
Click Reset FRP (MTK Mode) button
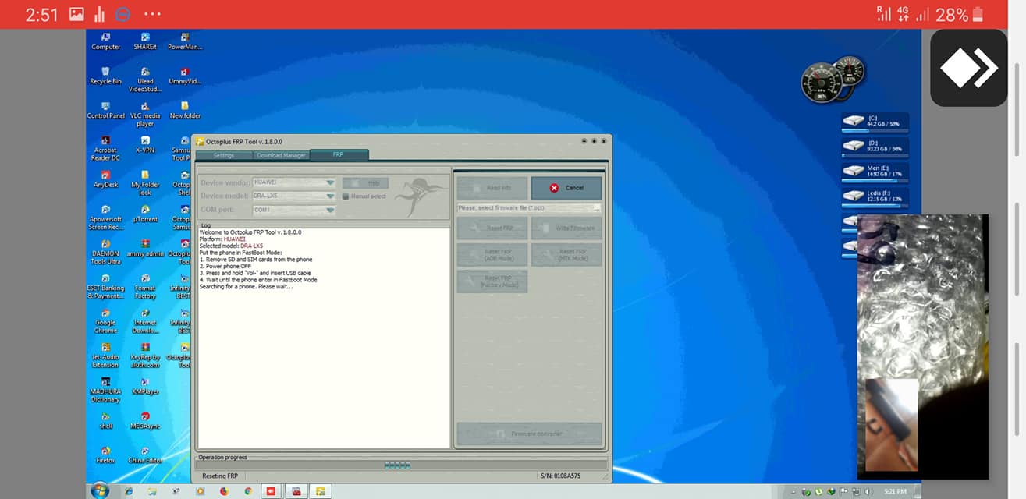[566, 255]
